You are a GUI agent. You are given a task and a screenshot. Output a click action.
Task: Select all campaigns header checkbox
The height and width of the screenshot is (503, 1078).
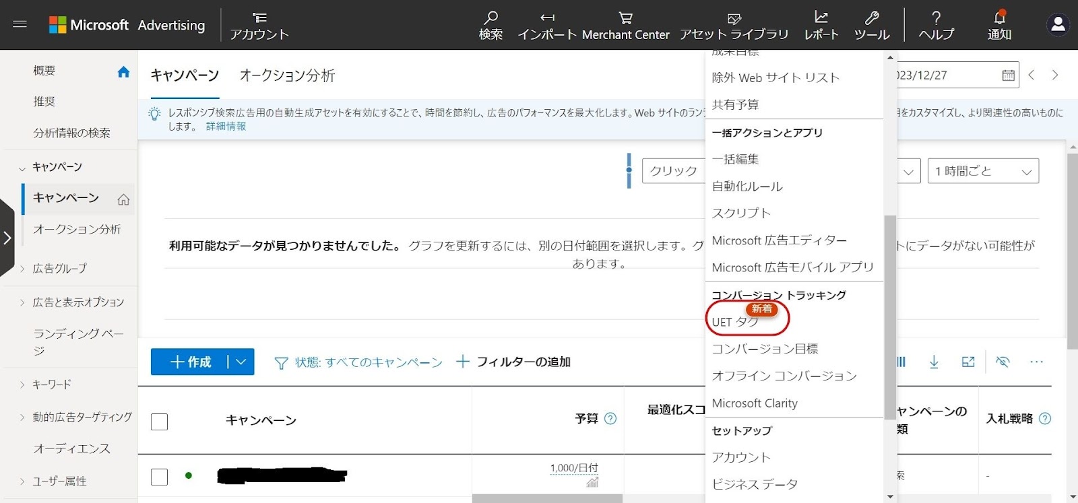[159, 422]
